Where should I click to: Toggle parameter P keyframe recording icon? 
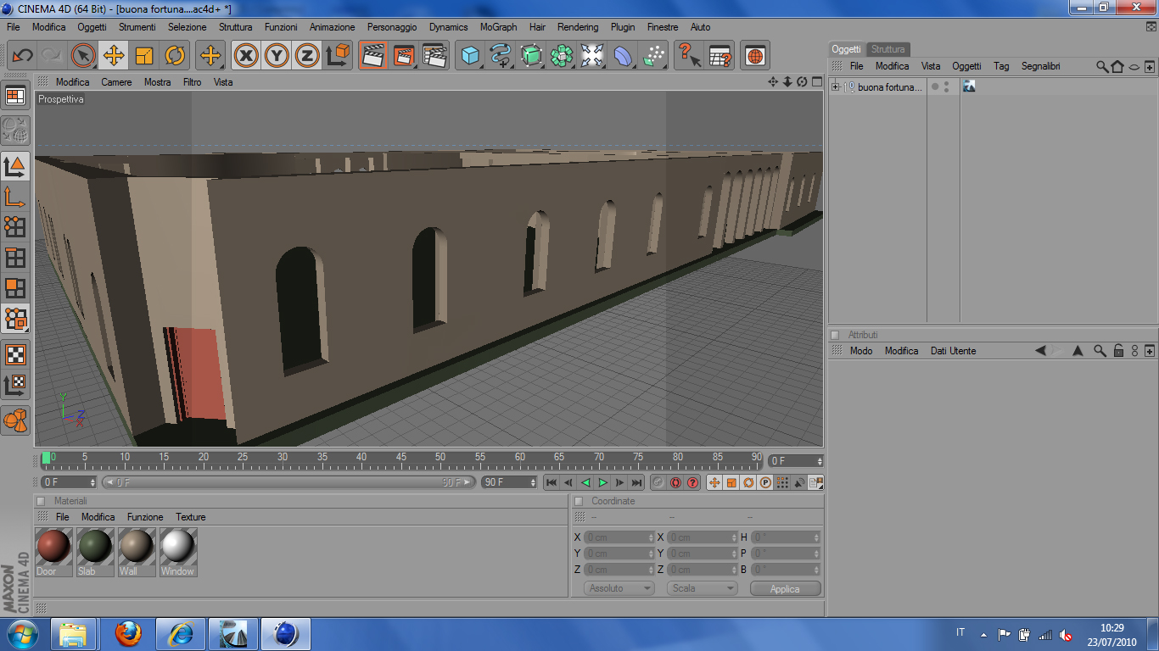pos(765,482)
